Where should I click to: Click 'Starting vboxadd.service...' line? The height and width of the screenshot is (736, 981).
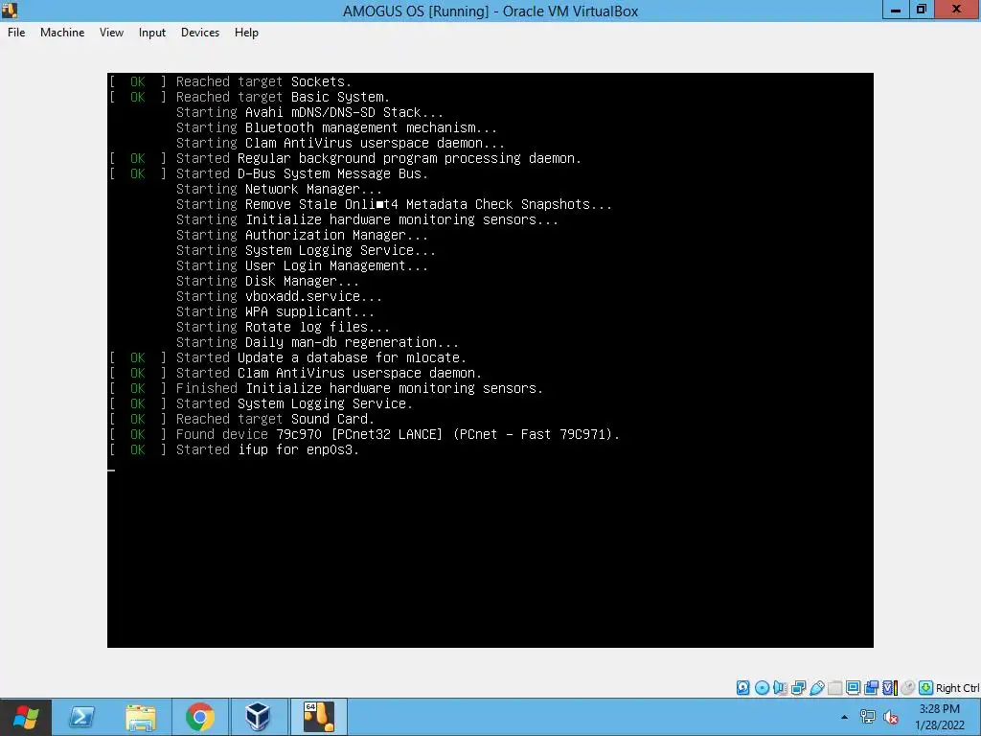coord(279,297)
